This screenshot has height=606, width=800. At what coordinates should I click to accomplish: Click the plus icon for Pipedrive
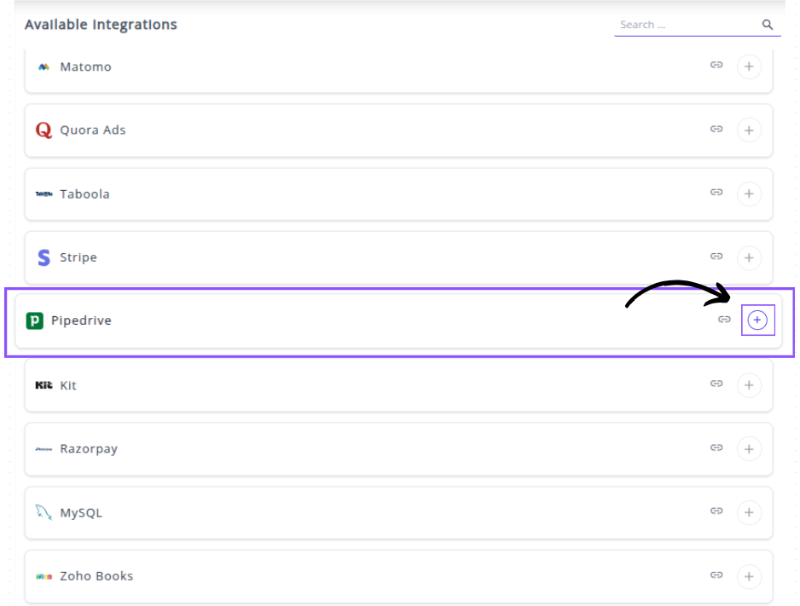click(x=757, y=320)
